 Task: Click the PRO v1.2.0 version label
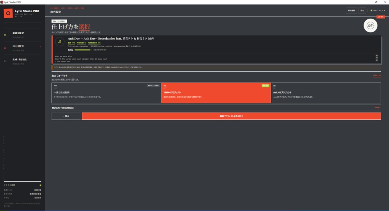pos(379,10)
